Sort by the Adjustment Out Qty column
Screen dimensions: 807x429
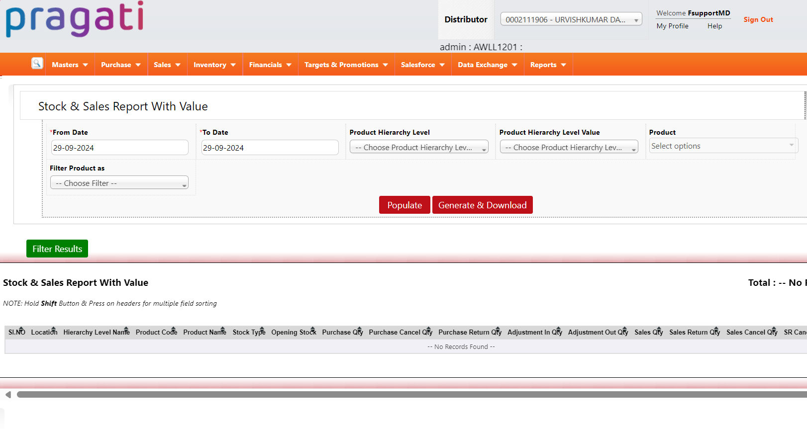coord(598,332)
